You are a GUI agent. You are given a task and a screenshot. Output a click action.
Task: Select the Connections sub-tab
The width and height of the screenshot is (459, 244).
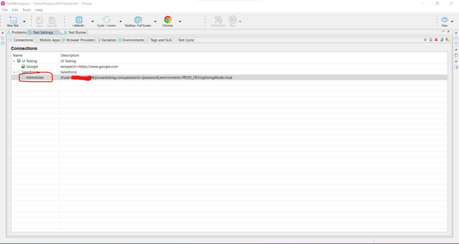(x=21, y=40)
